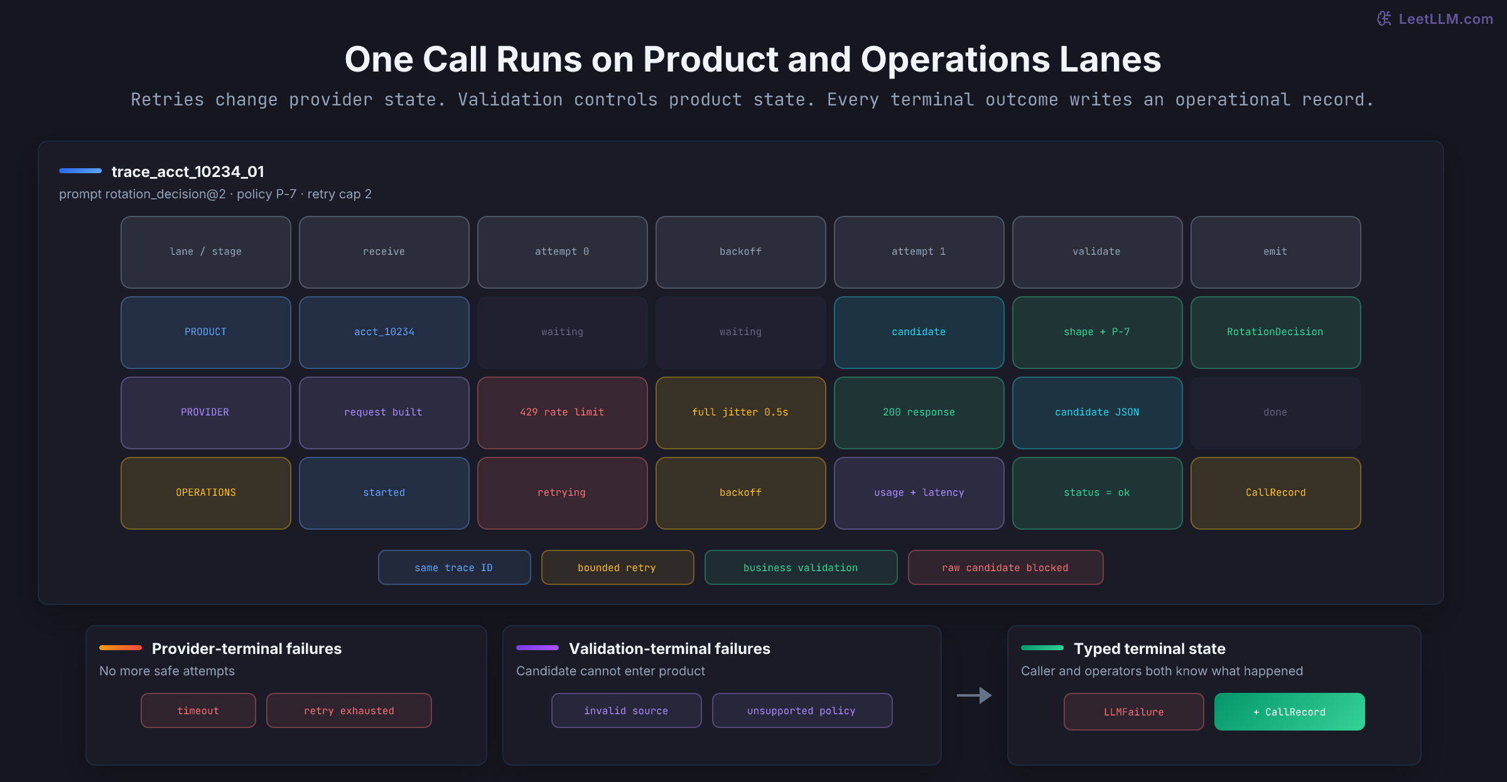Click the 'business validation' tag
This screenshot has height=782, width=1507.
coord(801,567)
